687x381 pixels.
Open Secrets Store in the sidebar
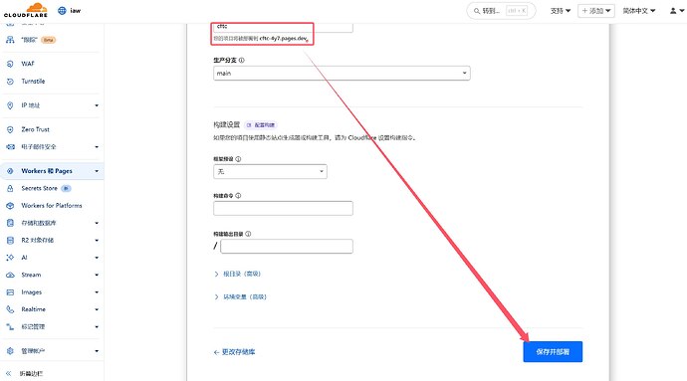pyautogui.click(x=39, y=188)
